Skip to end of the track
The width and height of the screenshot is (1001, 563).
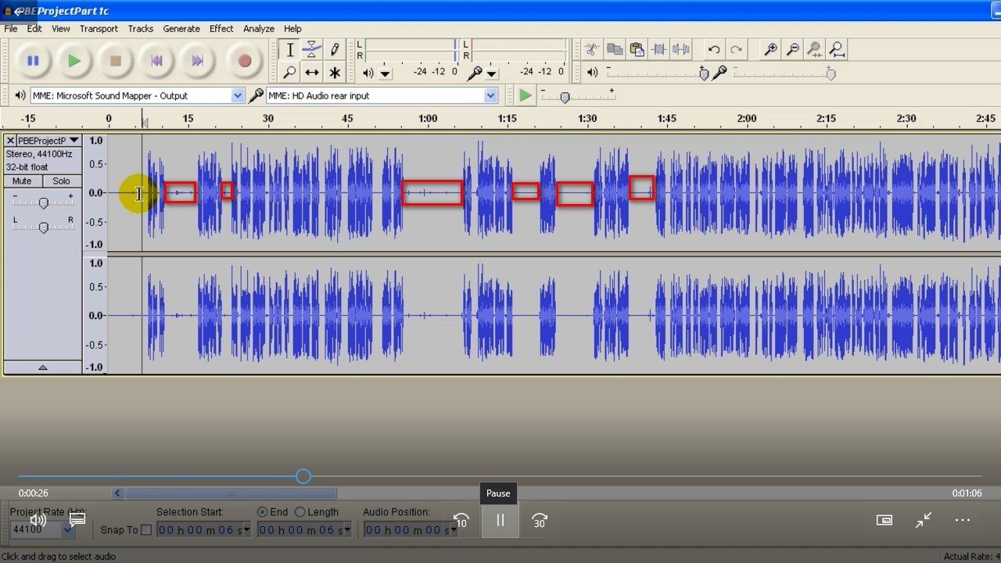[x=198, y=60]
